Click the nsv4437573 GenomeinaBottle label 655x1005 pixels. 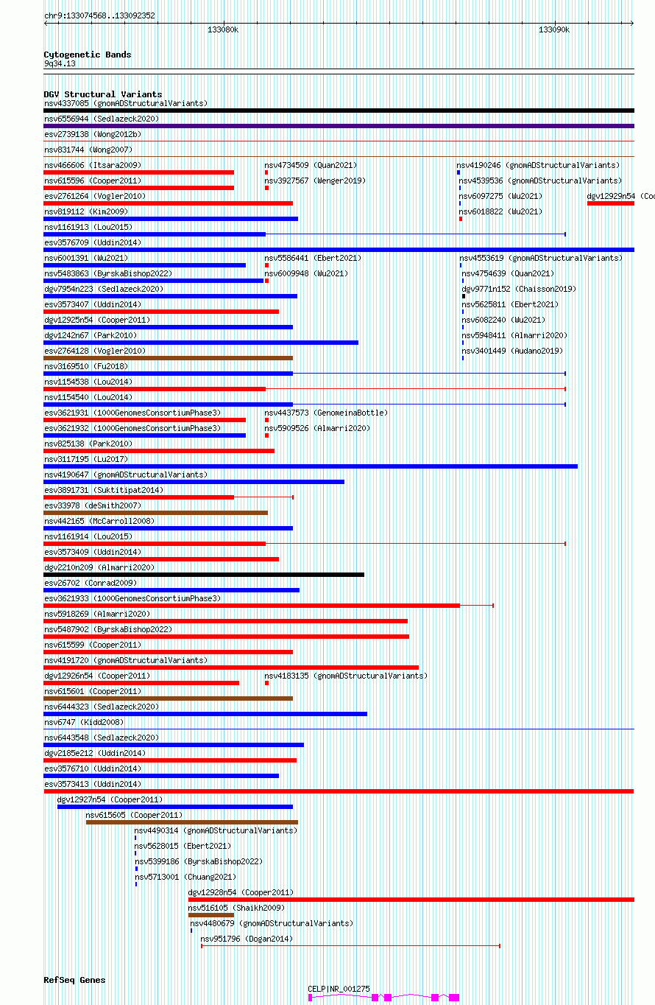pyautogui.click(x=327, y=413)
